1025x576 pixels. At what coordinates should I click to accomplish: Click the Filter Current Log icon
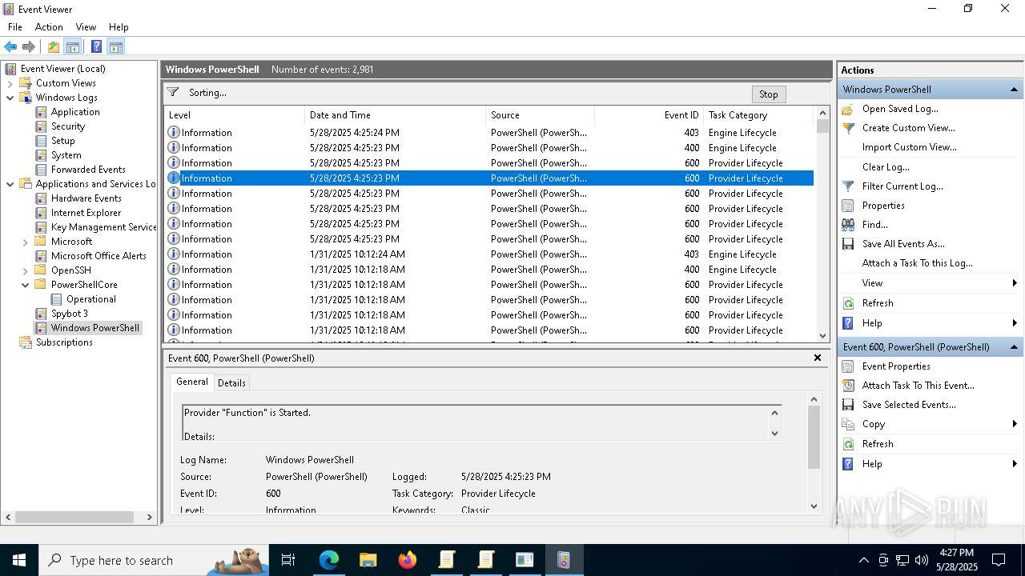click(x=849, y=186)
